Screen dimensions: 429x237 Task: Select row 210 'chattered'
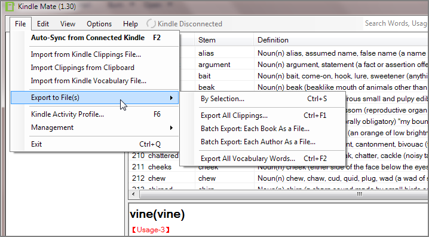pos(155,156)
